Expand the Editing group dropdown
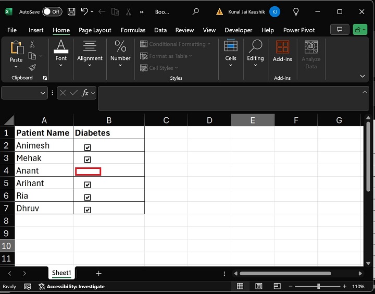 pos(255,66)
